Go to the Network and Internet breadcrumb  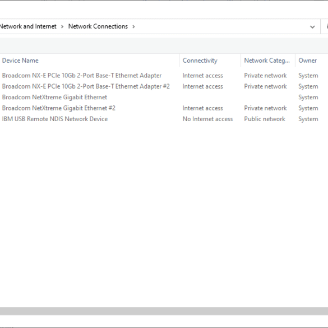[x=28, y=26]
